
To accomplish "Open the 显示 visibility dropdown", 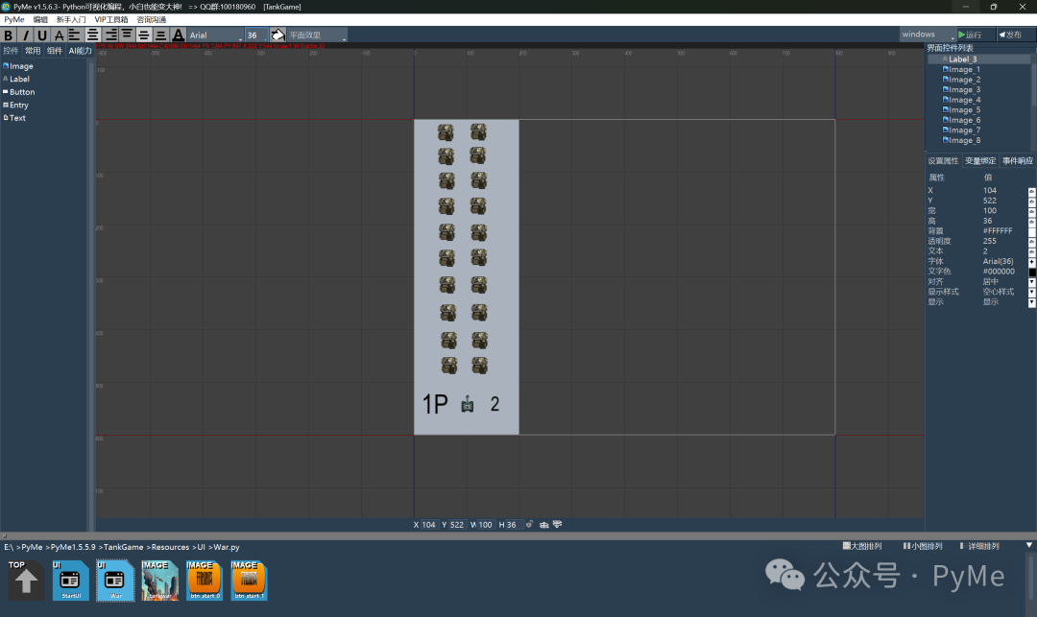I will click(x=1031, y=302).
